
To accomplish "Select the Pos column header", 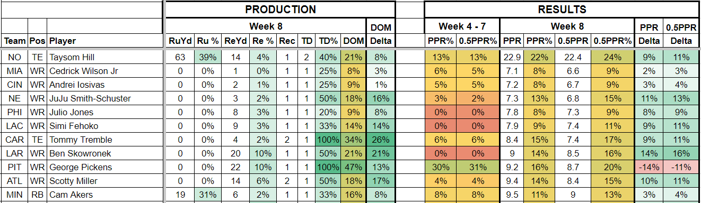I will [x=37, y=41].
